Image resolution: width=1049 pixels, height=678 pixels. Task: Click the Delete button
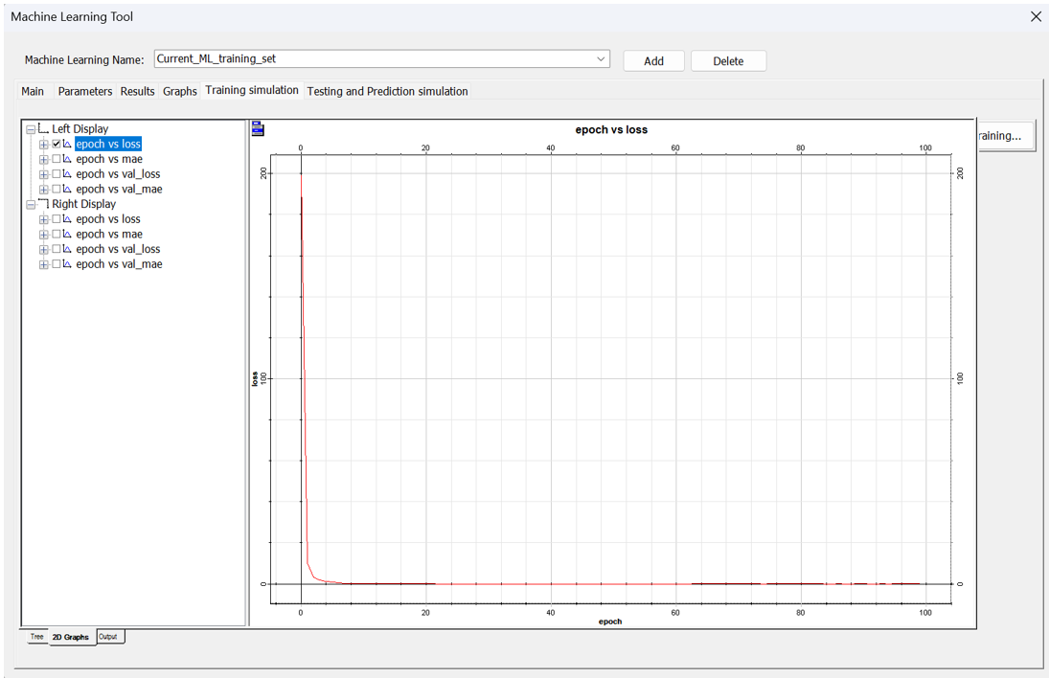pyautogui.click(x=728, y=61)
